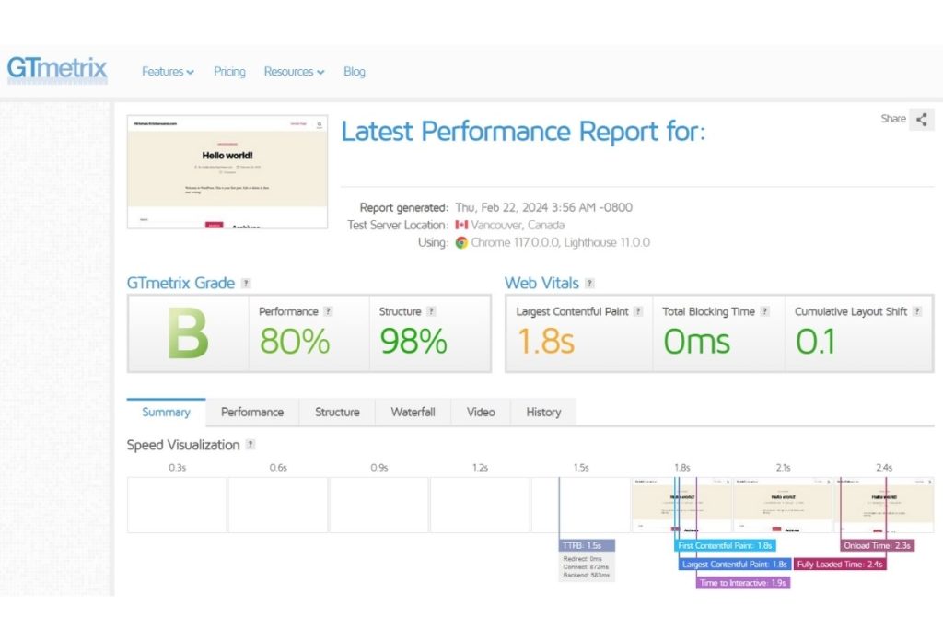Switch to the Performance tab
943x629 pixels.
[x=252, y=413]
